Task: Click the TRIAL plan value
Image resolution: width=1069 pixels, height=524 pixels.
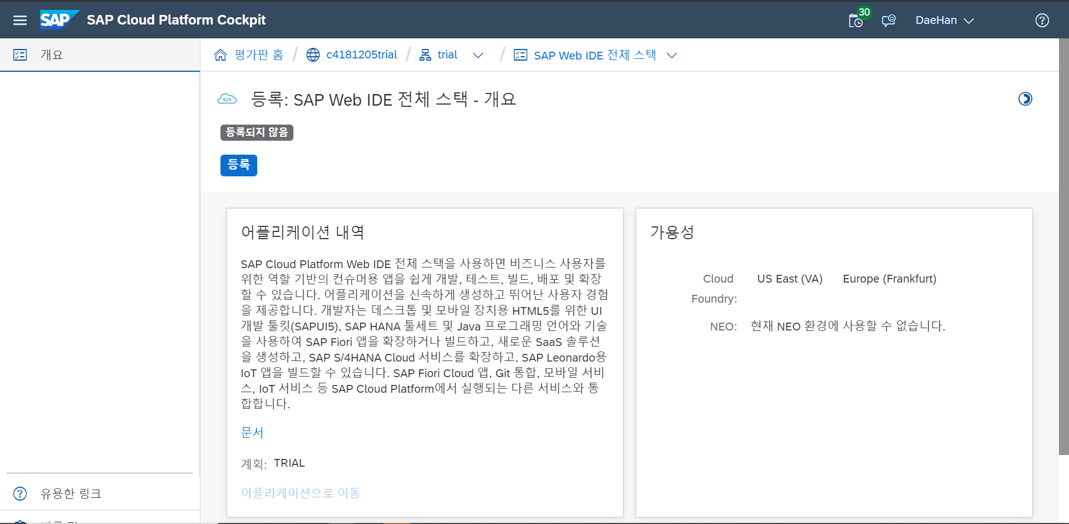Action: (x=289, y=463)
